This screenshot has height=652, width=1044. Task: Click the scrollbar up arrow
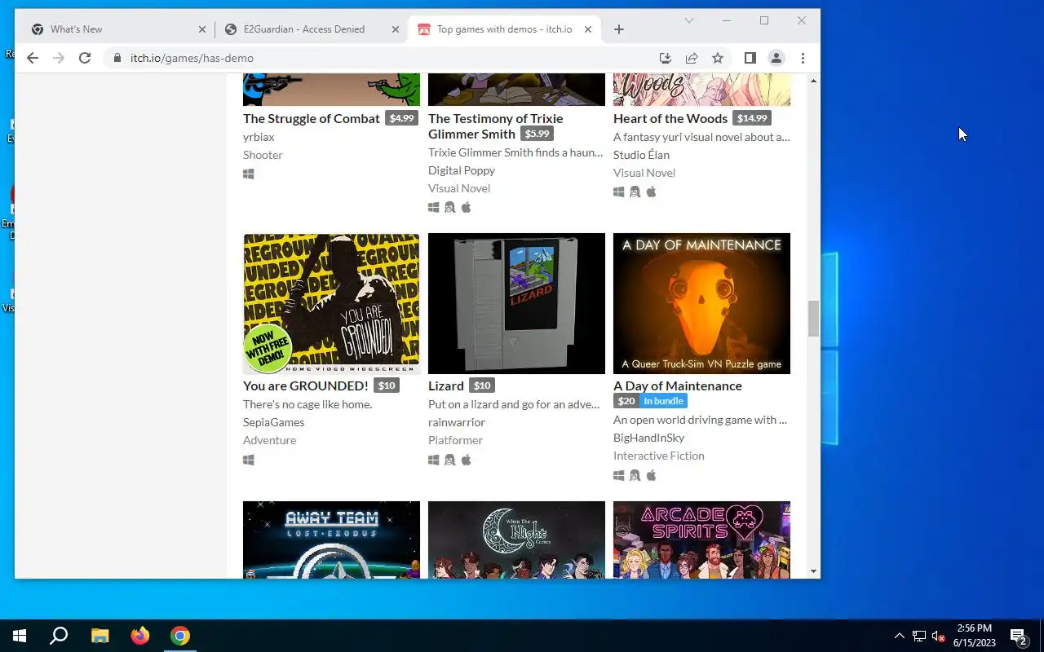tap(813, 81)
